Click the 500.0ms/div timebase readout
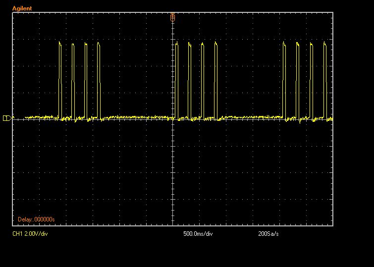Image resolution: width=374 pixels, height=267 pixels. (198, 234)
